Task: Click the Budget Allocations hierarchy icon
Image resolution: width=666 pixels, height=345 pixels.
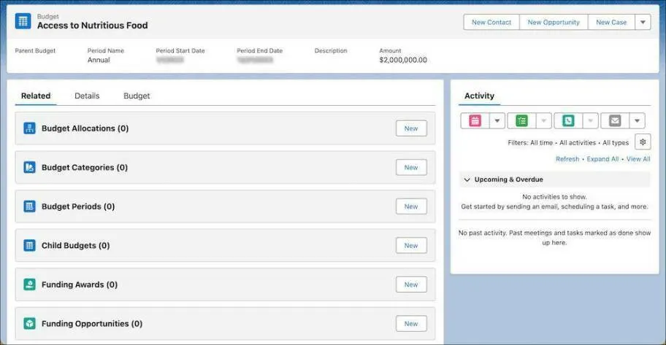Action: 29,128
